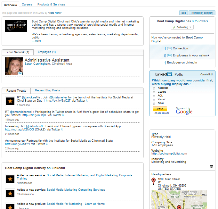
Task: Open the Products & Services tab
Action: coord(51,4)
